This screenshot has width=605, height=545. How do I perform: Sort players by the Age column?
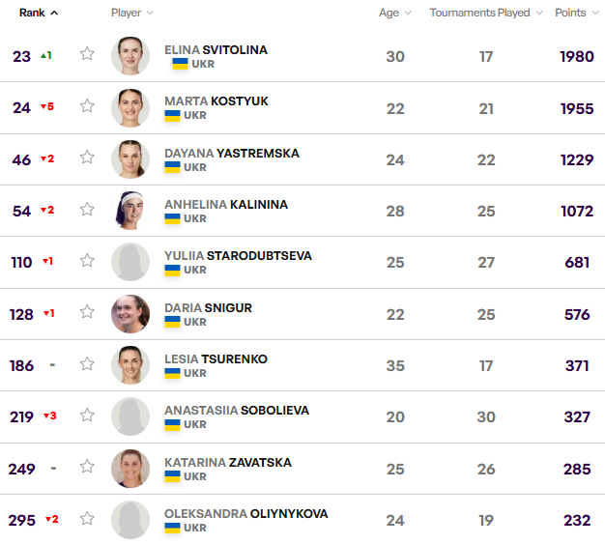tap(394, 13)
